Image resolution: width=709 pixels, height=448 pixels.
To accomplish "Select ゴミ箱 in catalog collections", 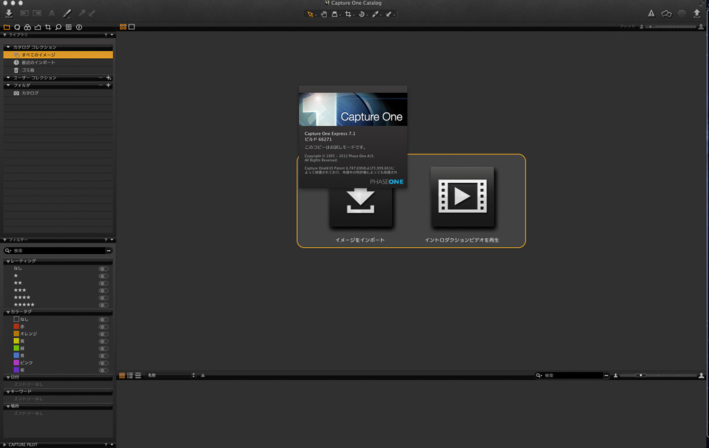I will [x=28, y=70].
